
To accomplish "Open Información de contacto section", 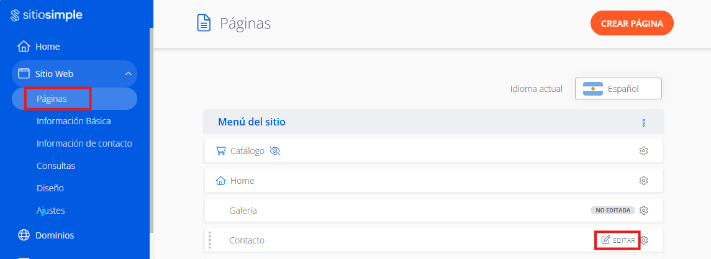I will pos(84,143).
